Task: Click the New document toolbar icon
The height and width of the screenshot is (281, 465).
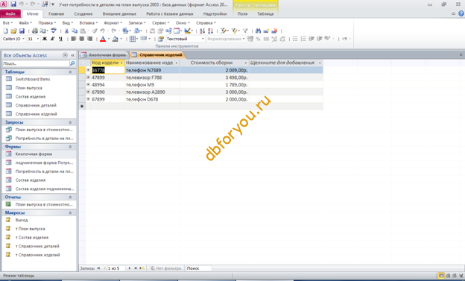Action: [x=5, y=31]
